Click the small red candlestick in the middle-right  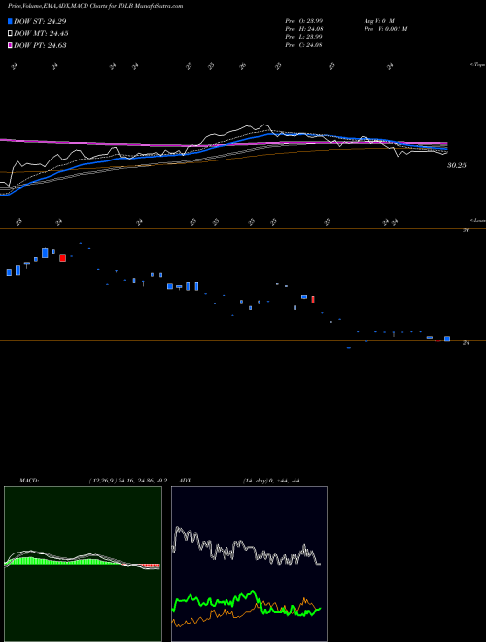click(313, 300)
